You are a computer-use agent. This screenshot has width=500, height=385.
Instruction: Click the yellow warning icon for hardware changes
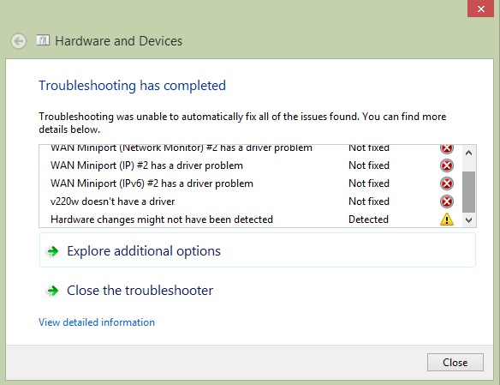(446, 220)
